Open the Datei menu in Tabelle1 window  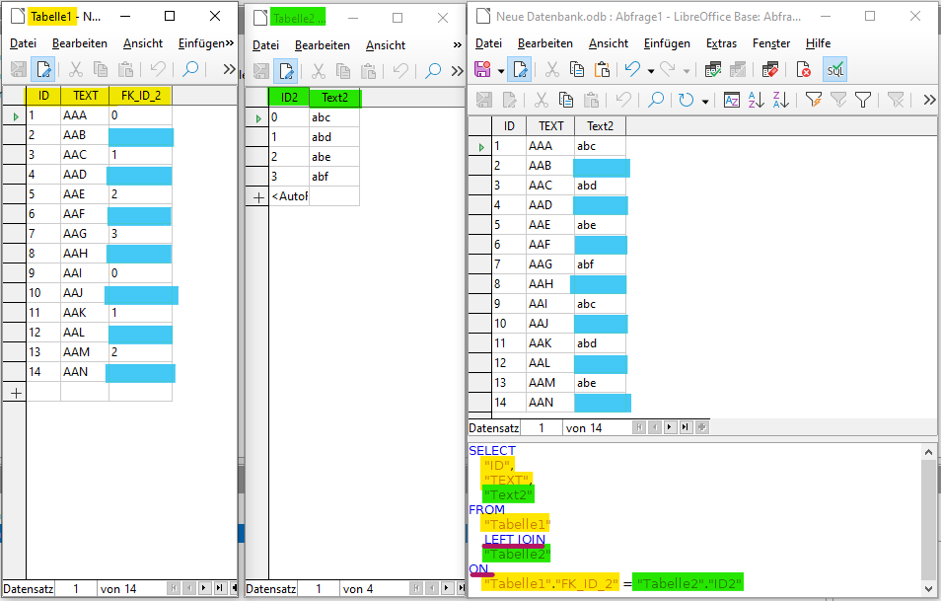(23, 43)
